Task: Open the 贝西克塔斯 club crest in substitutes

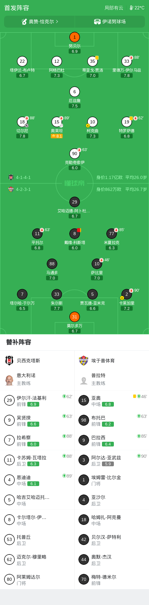Action: point(9,360)
